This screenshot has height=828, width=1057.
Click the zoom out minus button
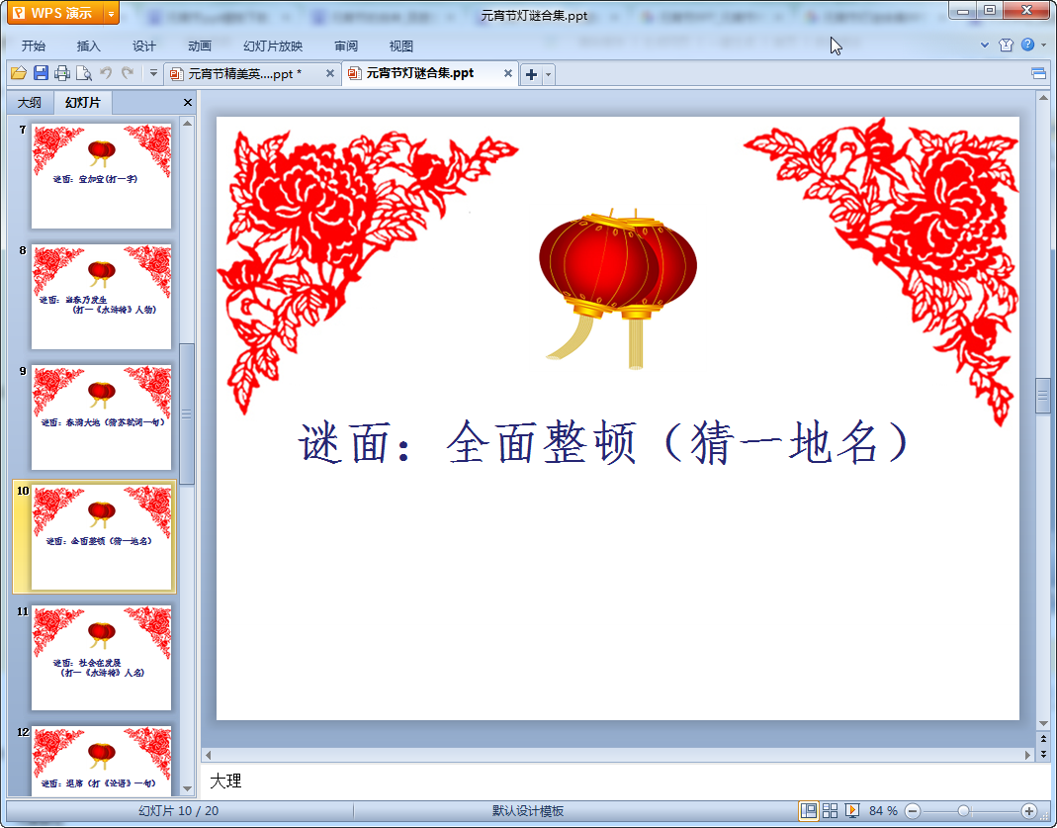click(912, 811)
